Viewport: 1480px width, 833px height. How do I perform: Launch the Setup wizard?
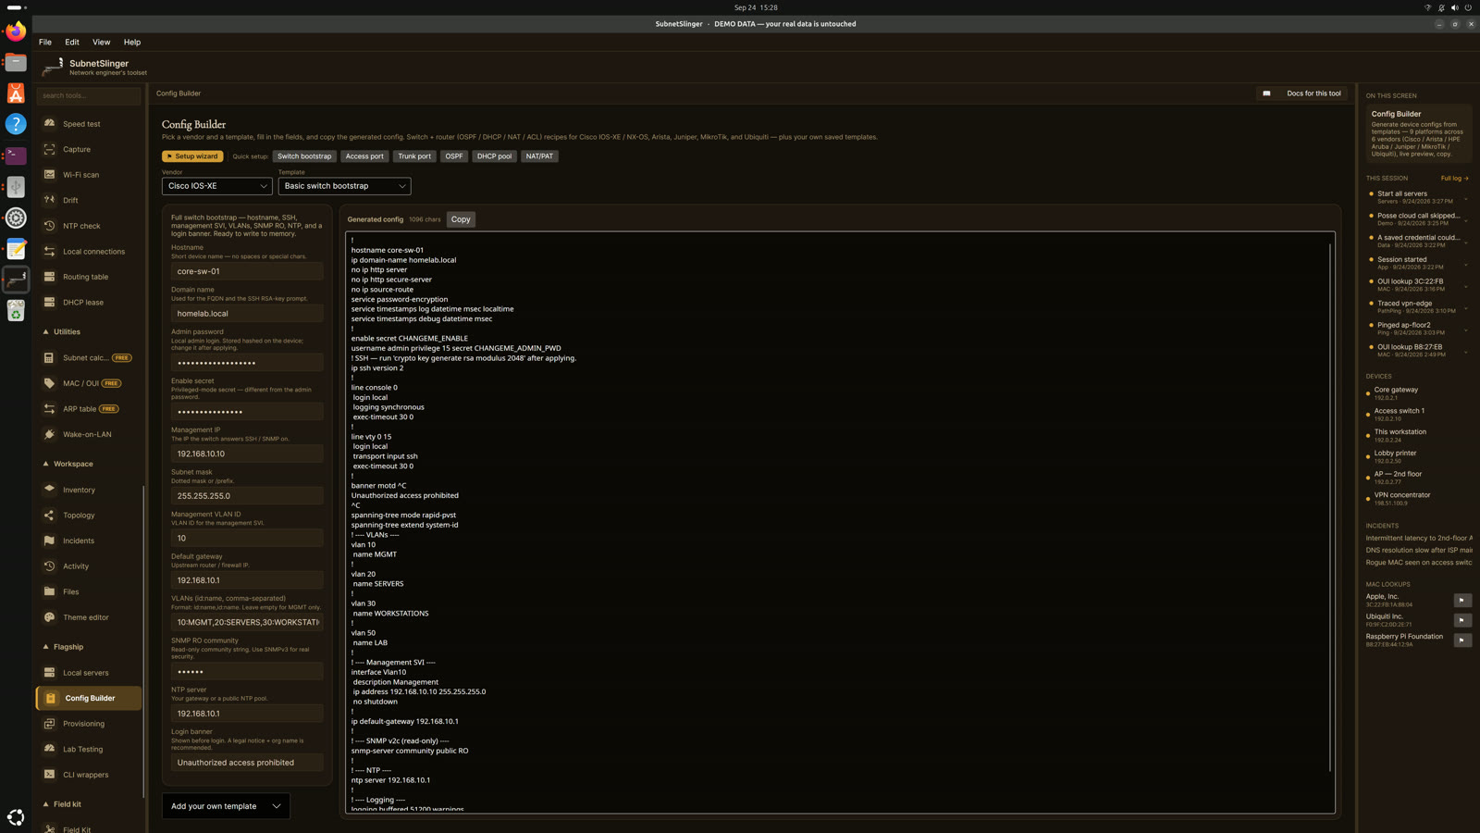click(192, 156)
